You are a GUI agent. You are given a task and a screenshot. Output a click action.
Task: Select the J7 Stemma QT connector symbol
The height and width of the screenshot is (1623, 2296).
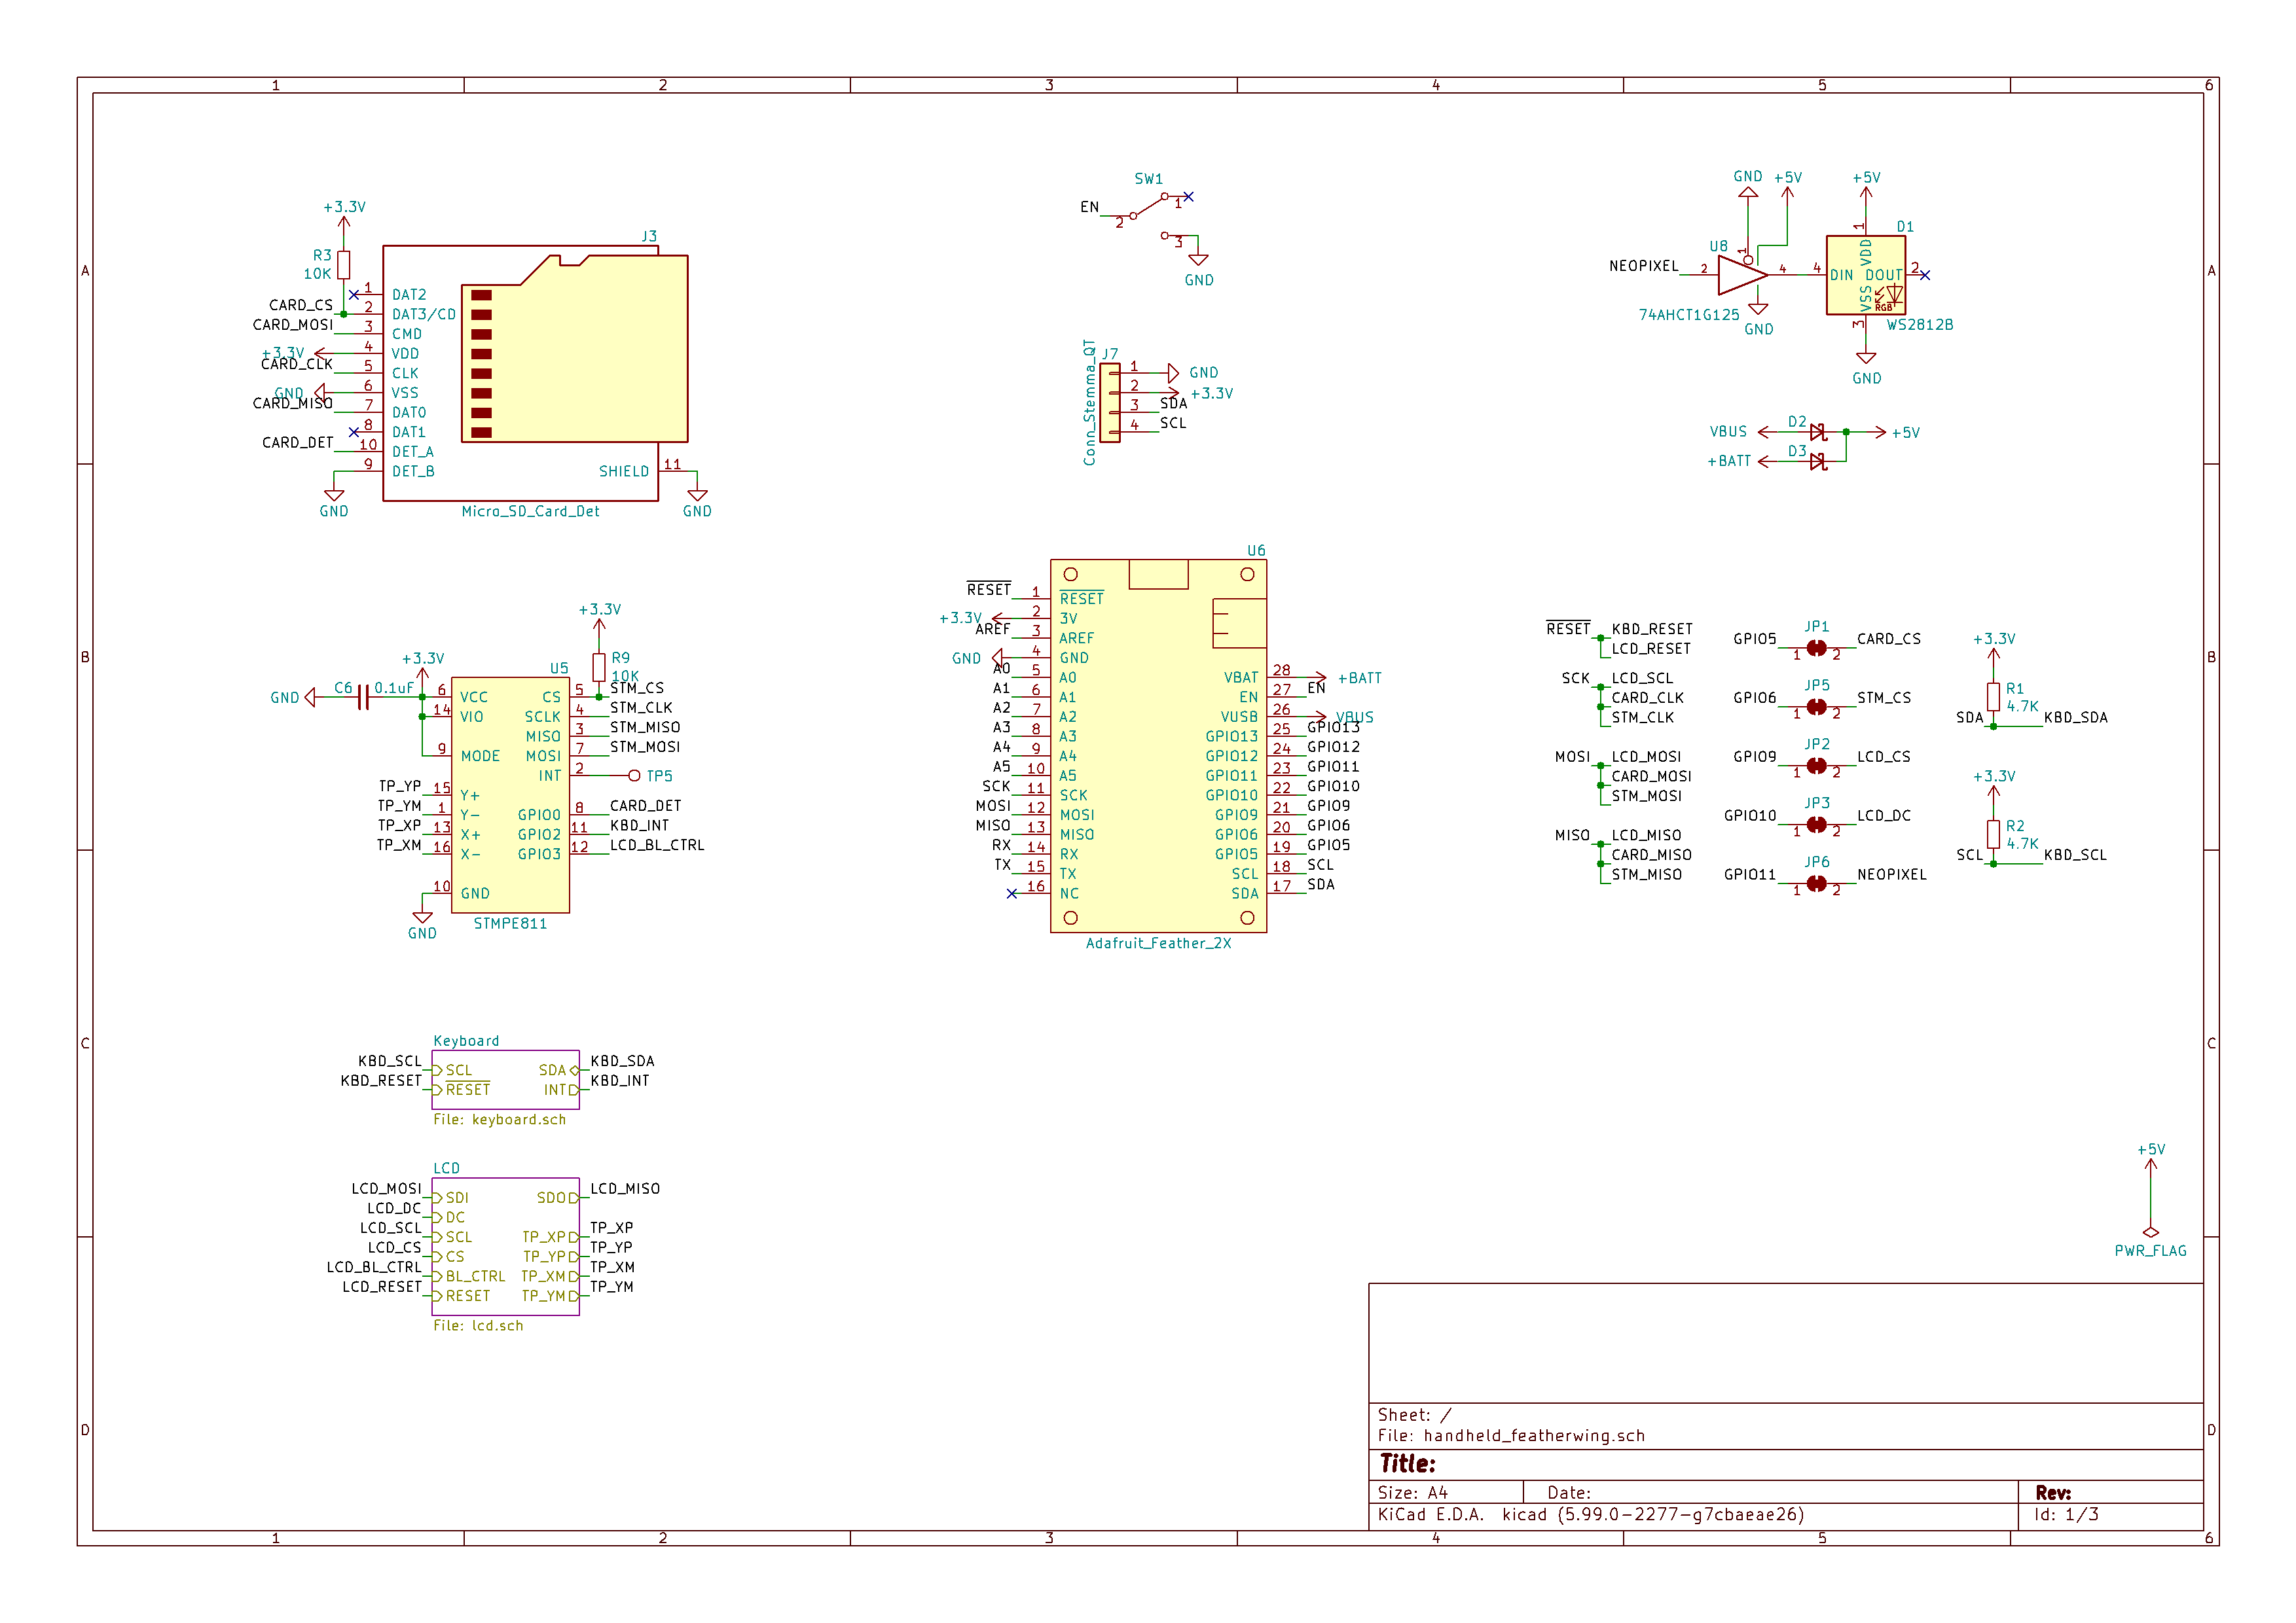(1110, 402)
